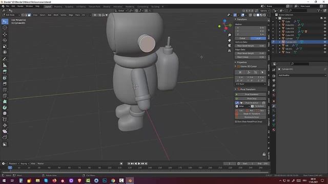
Task: Select the Rip Region tool
Action: (x=5, y=137)
